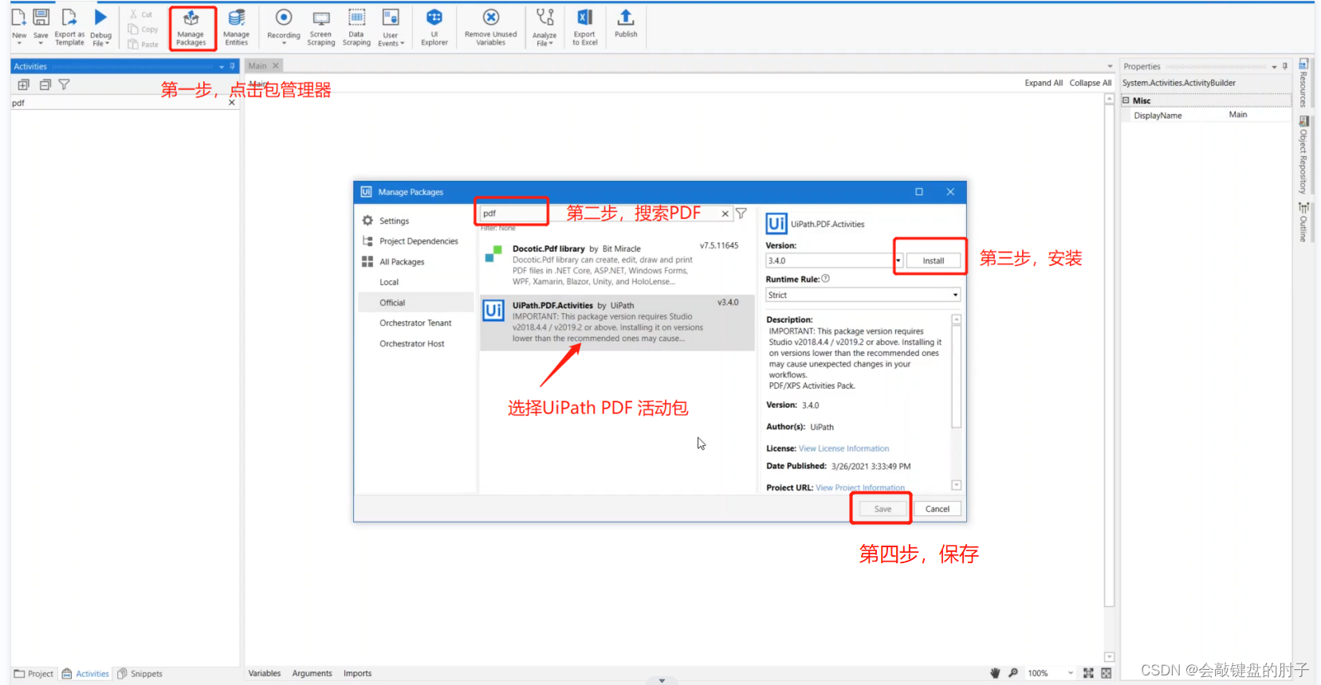This screenshot has height=685, width=1321.
Task: Click fit to screen icon
Action: (x=1088, y=673)
